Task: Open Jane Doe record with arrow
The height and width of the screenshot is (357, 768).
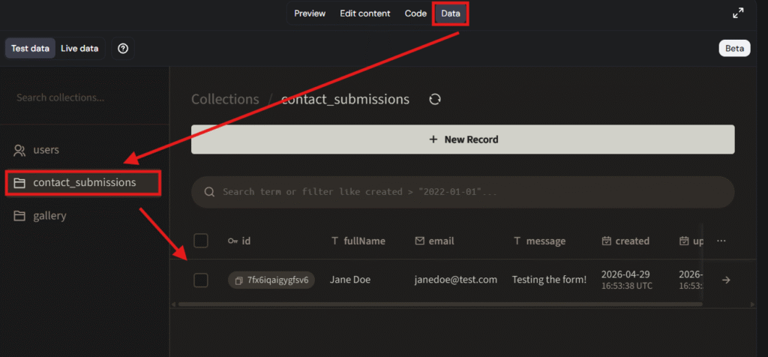Action: click(726, 280)
